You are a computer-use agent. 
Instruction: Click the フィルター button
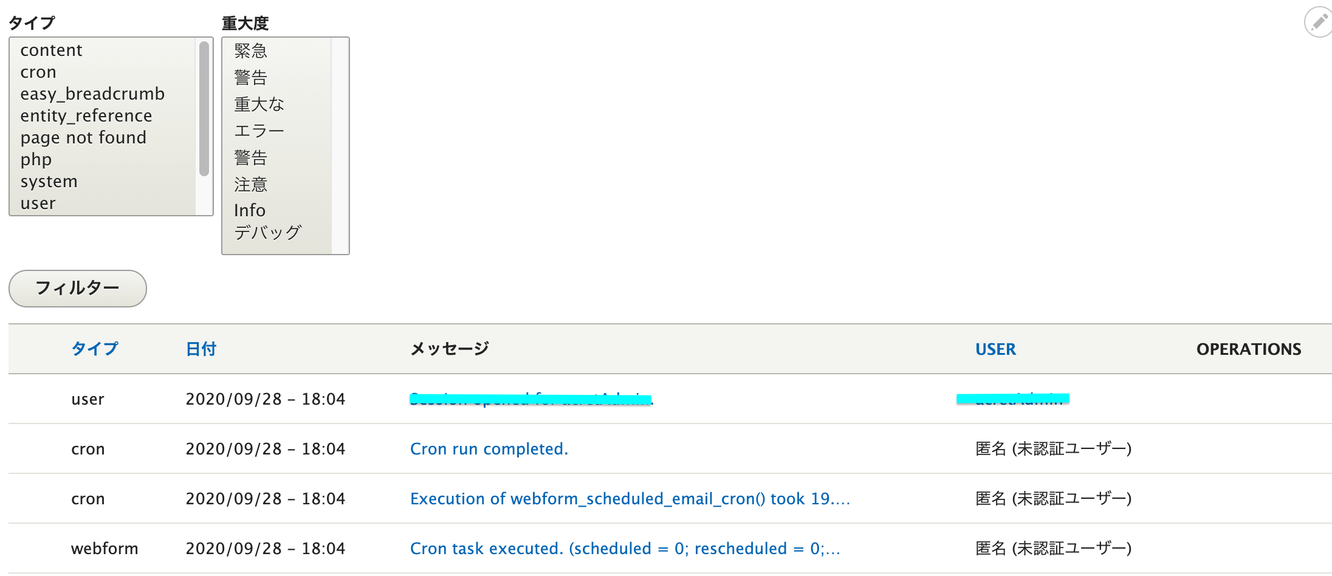pyautogui.click(x=78, y=288)
